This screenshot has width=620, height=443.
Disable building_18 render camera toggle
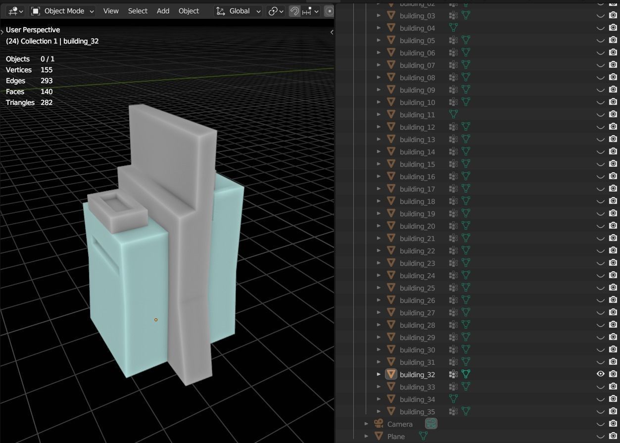point(613,201)
